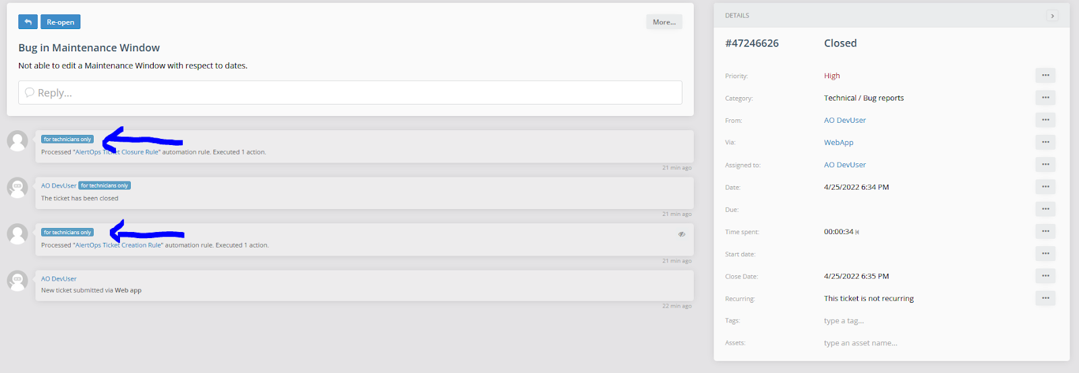Open the Assigned to row options button
Image resolution: width=1079 pixels, height=373 pixels.
pyautogui.click(x=1045, y=165)
